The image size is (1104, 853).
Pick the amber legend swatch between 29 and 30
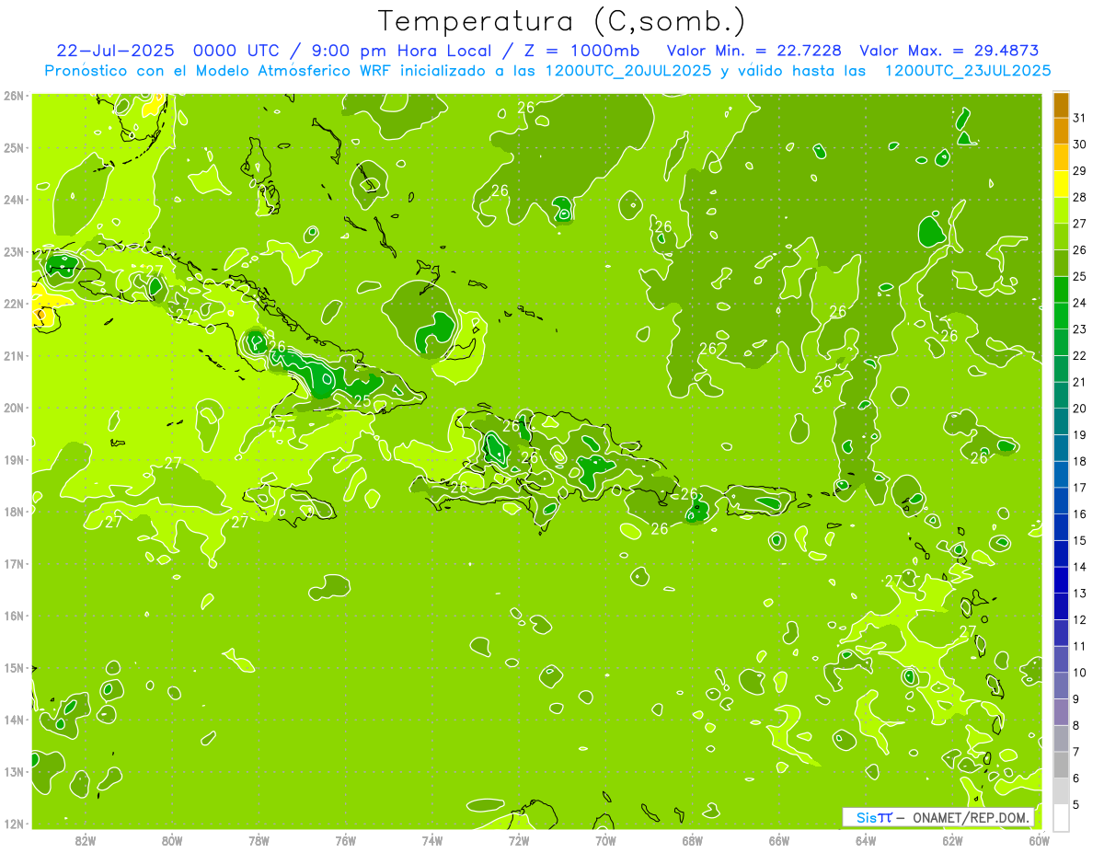click(1061, 157)
